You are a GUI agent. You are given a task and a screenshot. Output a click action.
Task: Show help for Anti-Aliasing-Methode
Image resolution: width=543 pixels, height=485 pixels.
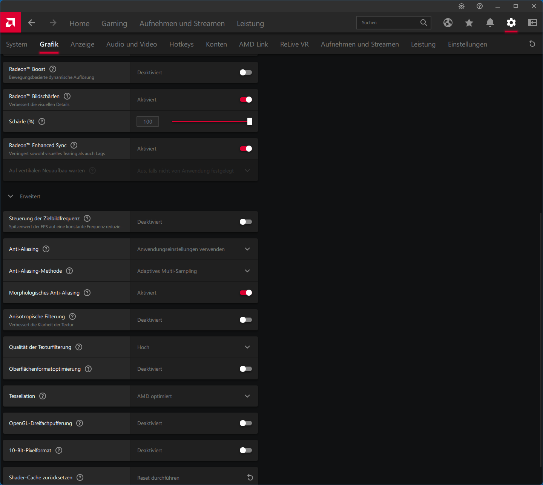pos(69,271)
